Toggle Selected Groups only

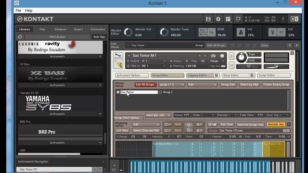point(250,124)
